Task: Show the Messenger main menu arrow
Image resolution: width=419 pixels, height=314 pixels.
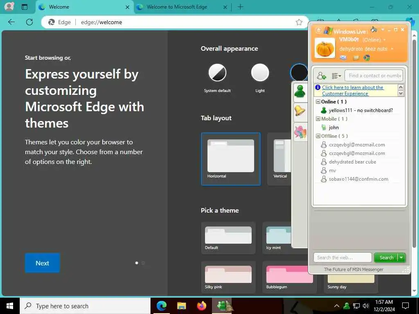Action: coord(383,29)
